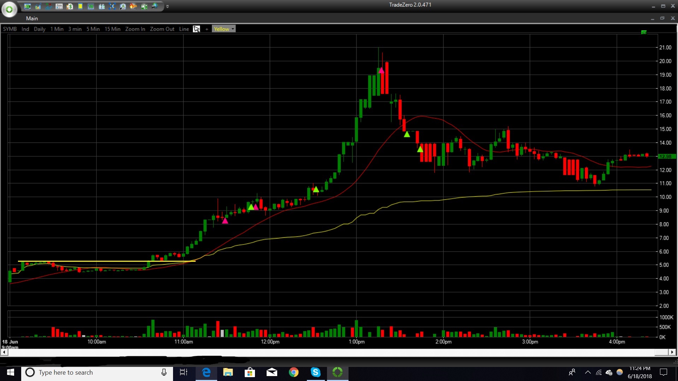Image resolution: width=678 pixels, height=381 pixels.
Task: Click the chart horizontal scrollbar right arrow
Action: pos(672,352)
